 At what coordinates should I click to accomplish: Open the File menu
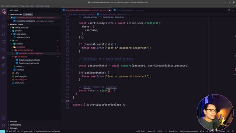[x=2, y=6]
